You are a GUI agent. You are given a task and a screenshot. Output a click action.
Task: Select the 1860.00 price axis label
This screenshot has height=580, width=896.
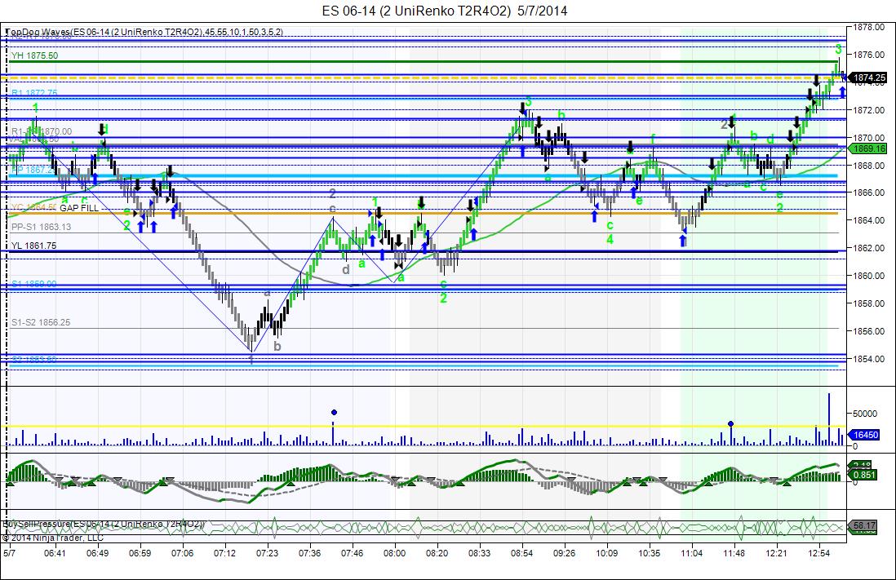click(x=869, y=276)
